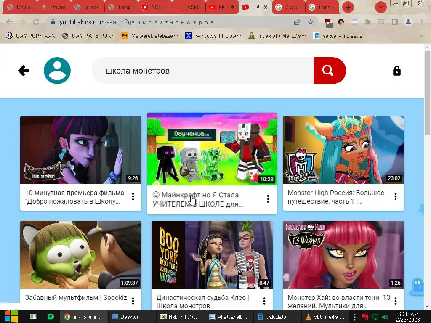Viewport: 431px width, 323px height.
Task: Toggle the browser side panel icon
Action: pos(395,22)
